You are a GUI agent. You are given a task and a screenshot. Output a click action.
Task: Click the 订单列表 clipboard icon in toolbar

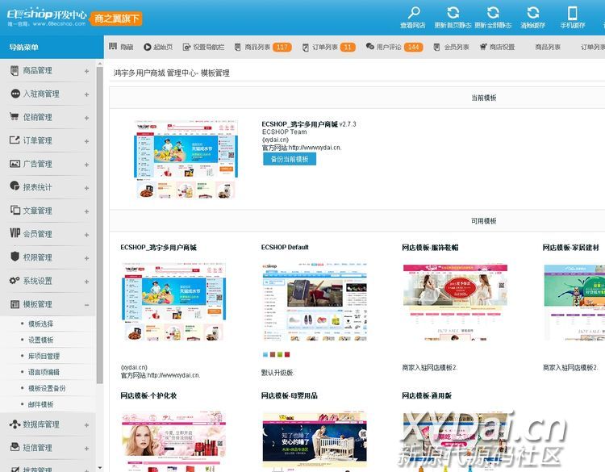coord(305,47)
